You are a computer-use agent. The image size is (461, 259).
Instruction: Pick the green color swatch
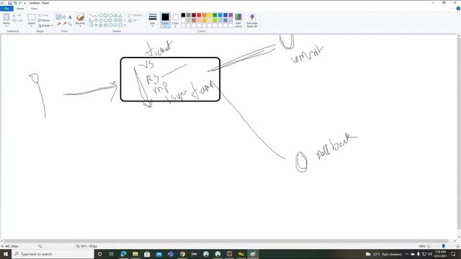[215, 15]
